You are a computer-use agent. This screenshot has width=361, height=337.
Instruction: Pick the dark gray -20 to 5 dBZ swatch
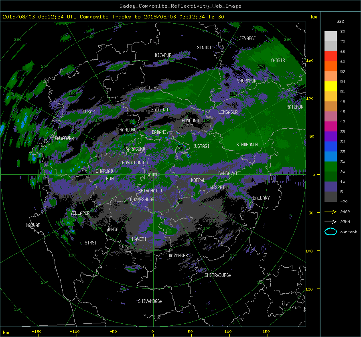[x=331, y=197]
